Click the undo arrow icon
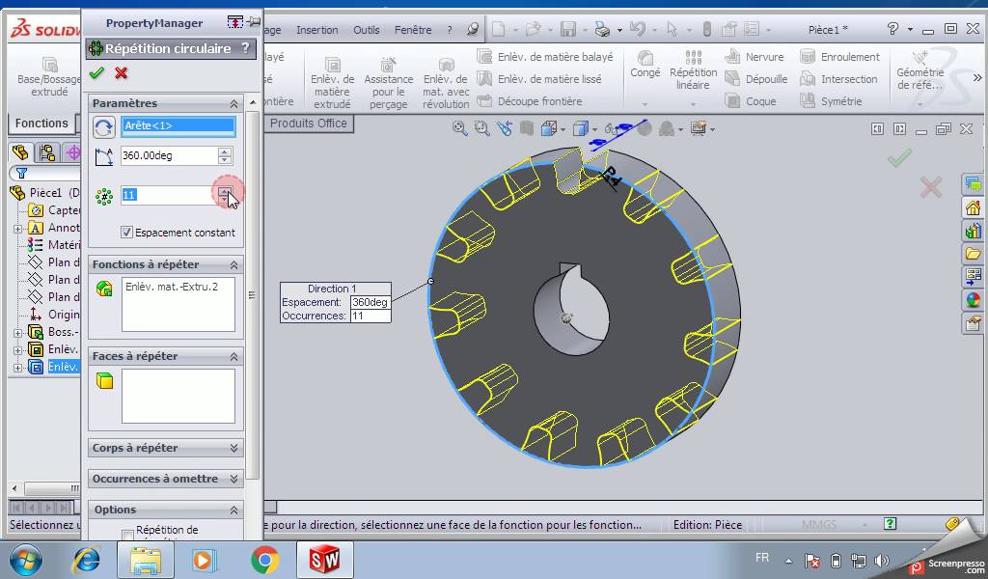 638,29
